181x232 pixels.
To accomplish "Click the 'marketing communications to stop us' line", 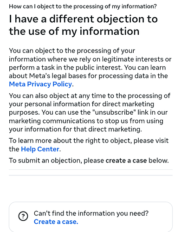I will pos(86,121).
